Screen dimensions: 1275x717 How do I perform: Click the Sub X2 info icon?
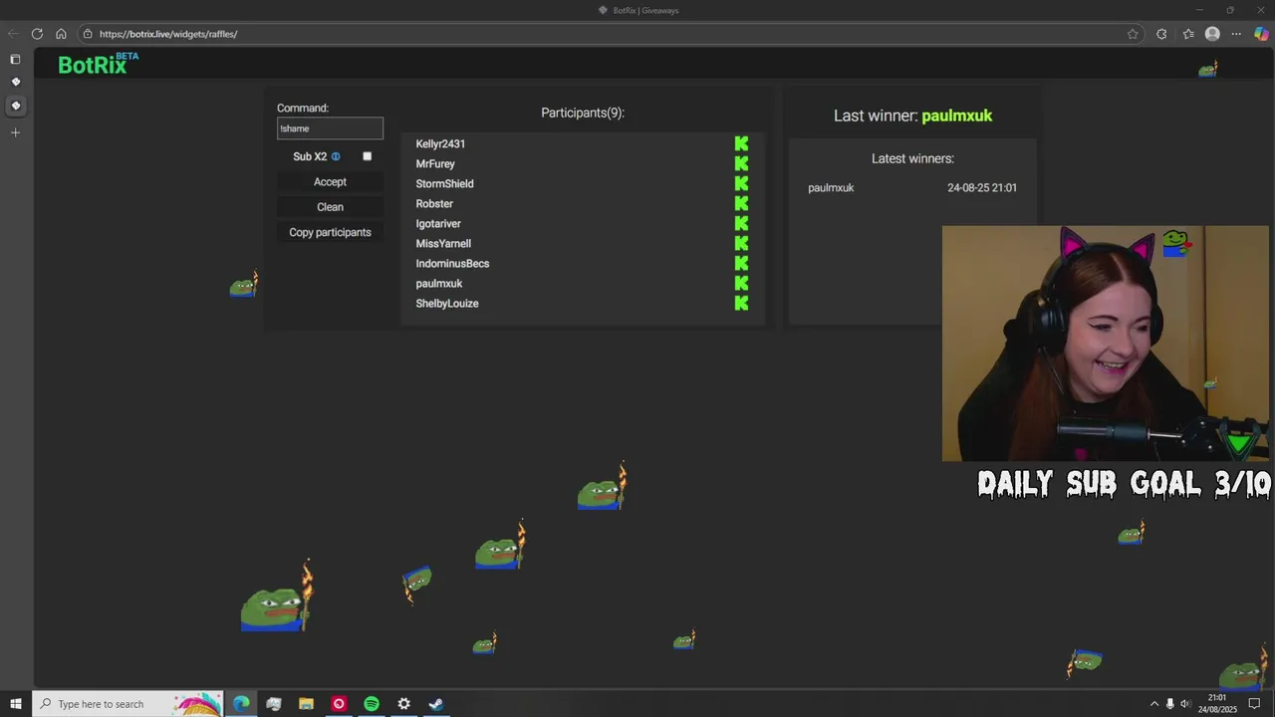(336, 156)
